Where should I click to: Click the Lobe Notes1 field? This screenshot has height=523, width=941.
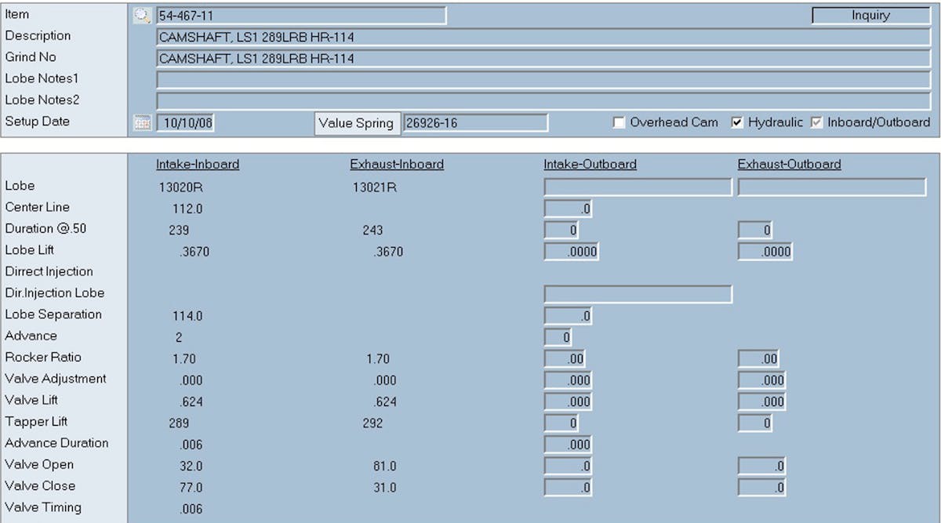coord(543,80)
